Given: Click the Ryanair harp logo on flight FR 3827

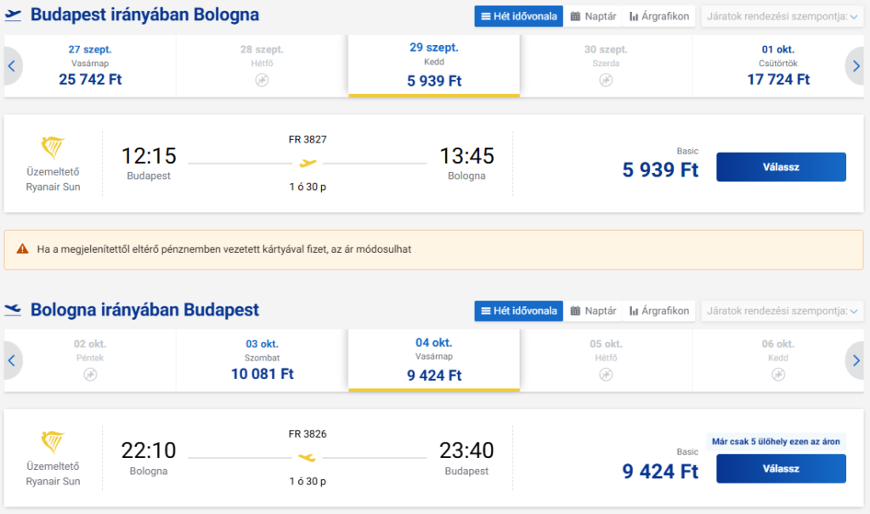Looking at the screenshot, I should pyautogui.click(x=53, y=148).
